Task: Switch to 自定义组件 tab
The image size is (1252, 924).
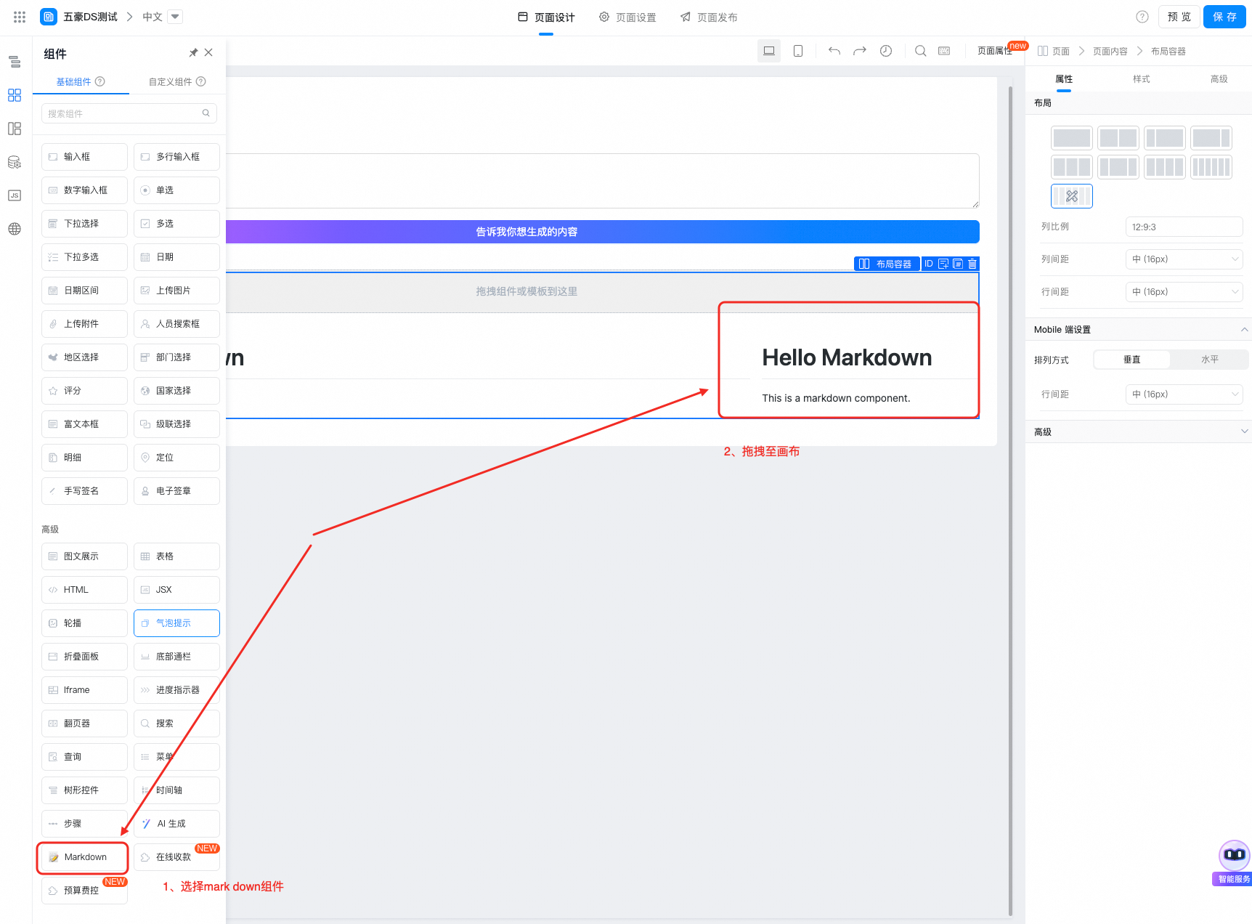Action: click(x=176, y=82)
